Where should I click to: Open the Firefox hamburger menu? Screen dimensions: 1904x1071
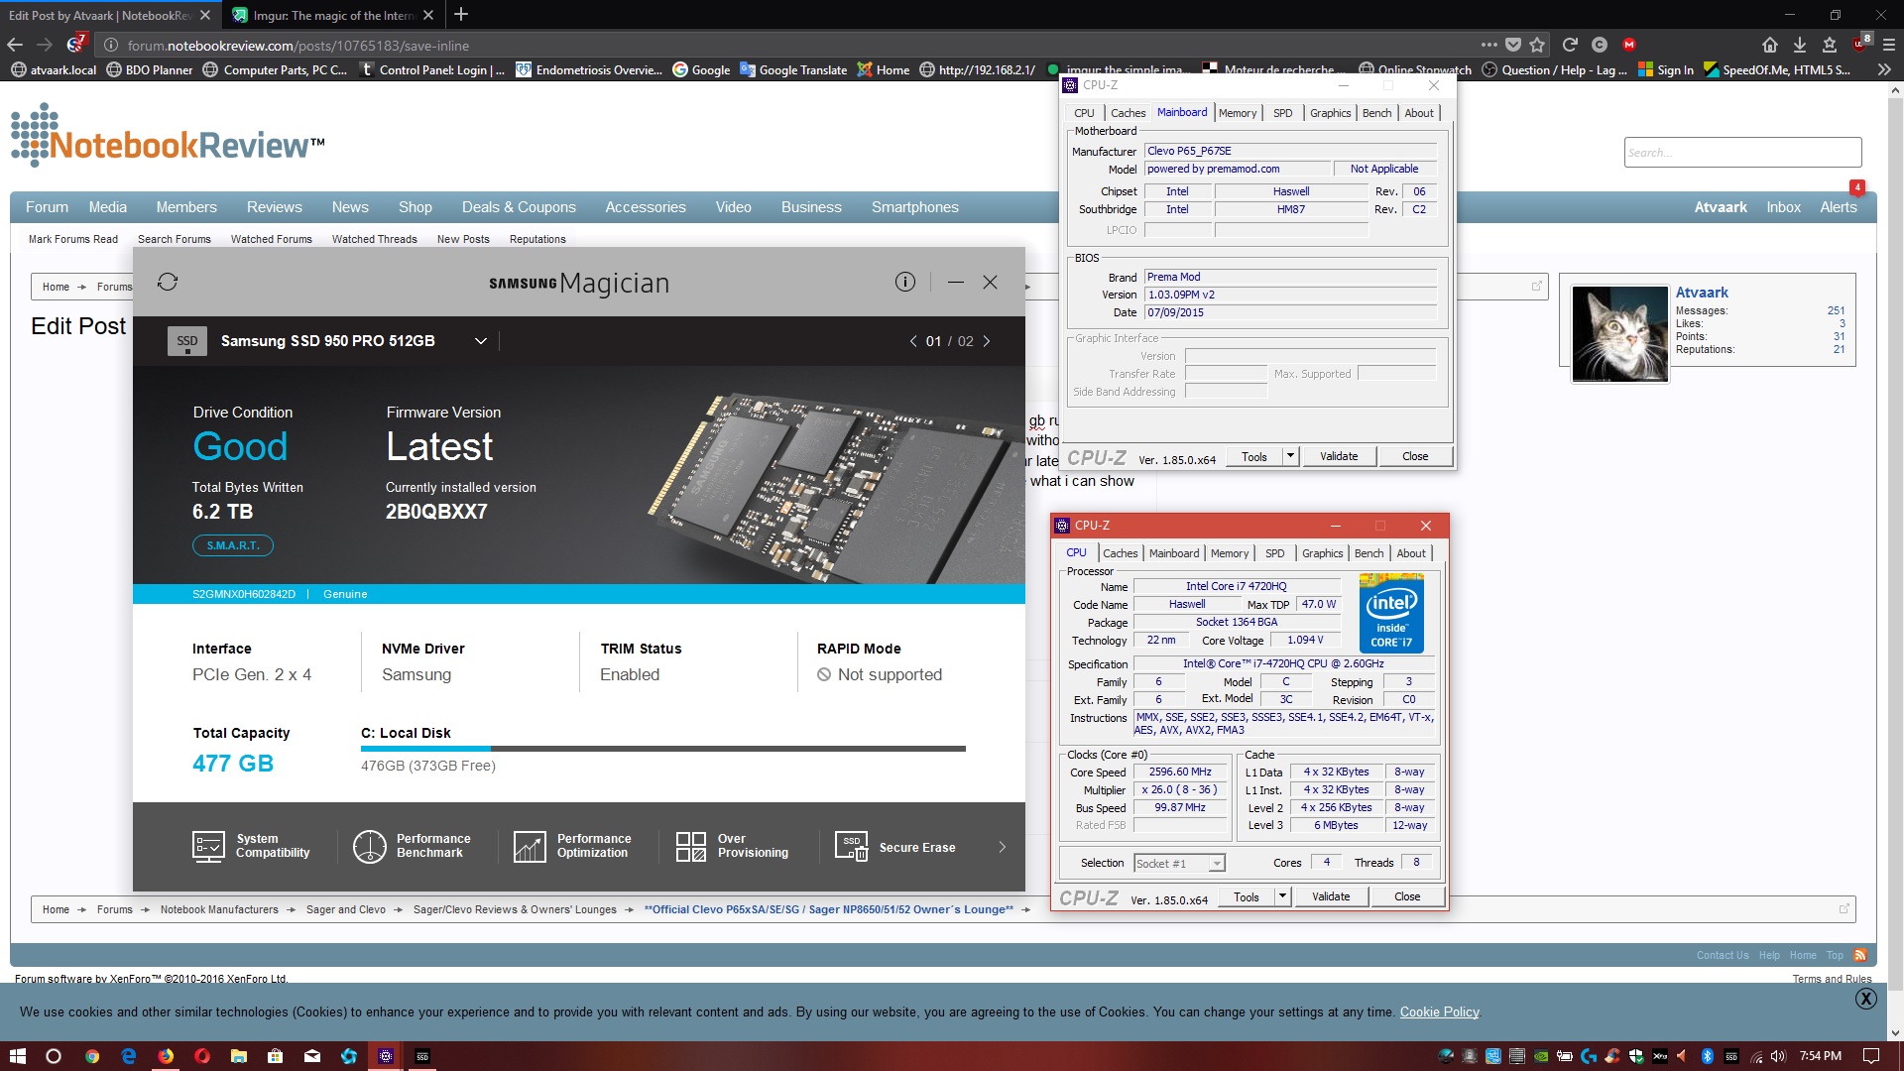click(x=1889, y=45)
